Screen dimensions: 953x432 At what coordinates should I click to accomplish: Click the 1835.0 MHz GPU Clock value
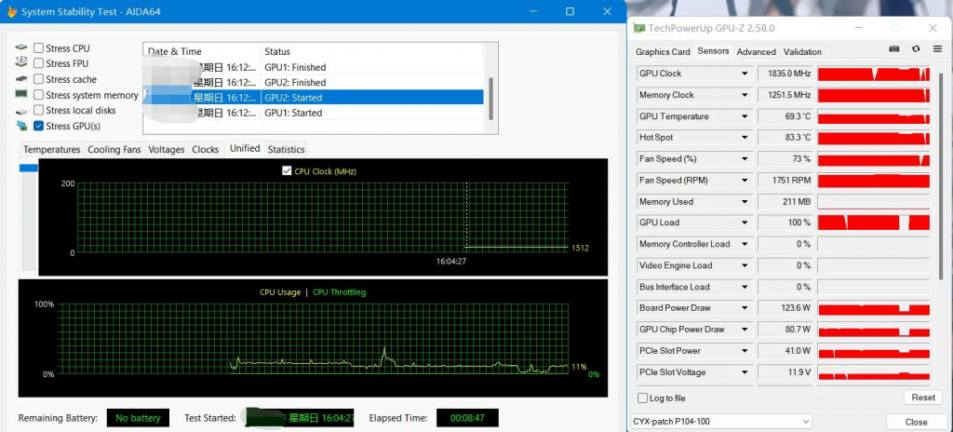[x=785, y=74]
